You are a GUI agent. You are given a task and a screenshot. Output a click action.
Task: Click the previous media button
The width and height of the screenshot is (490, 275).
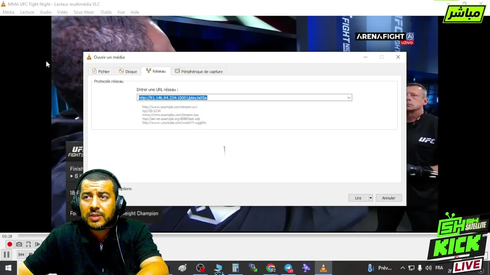click(21, 255)
